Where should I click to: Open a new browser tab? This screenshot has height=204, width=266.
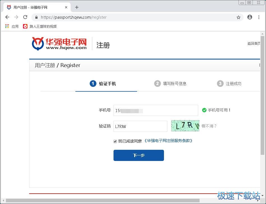click(x=77, y=7)
